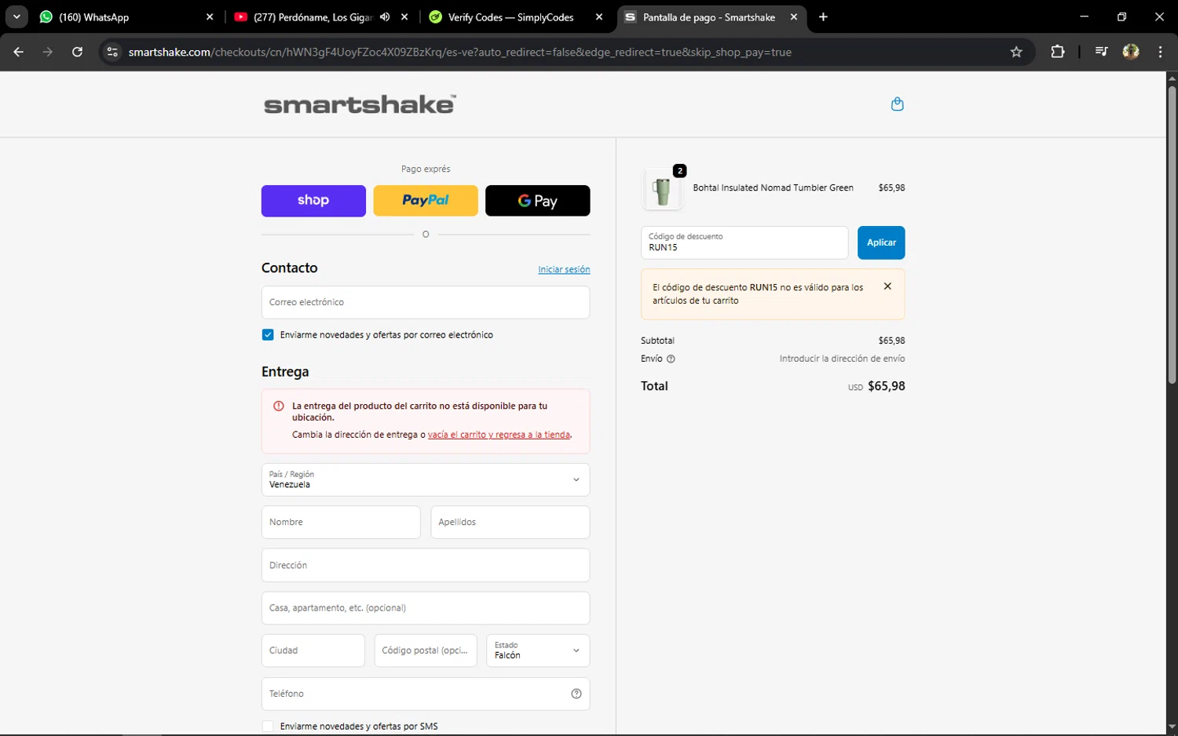Open the Chrome three-dot menu

(x=1160, y=52)
